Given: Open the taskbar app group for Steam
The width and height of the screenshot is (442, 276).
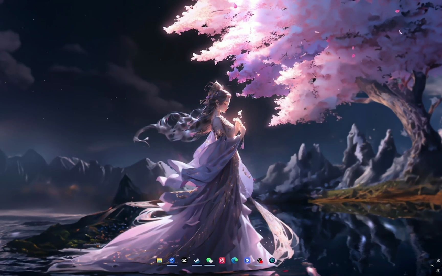Looking at the screenshot, I should [x=196, y=261].
